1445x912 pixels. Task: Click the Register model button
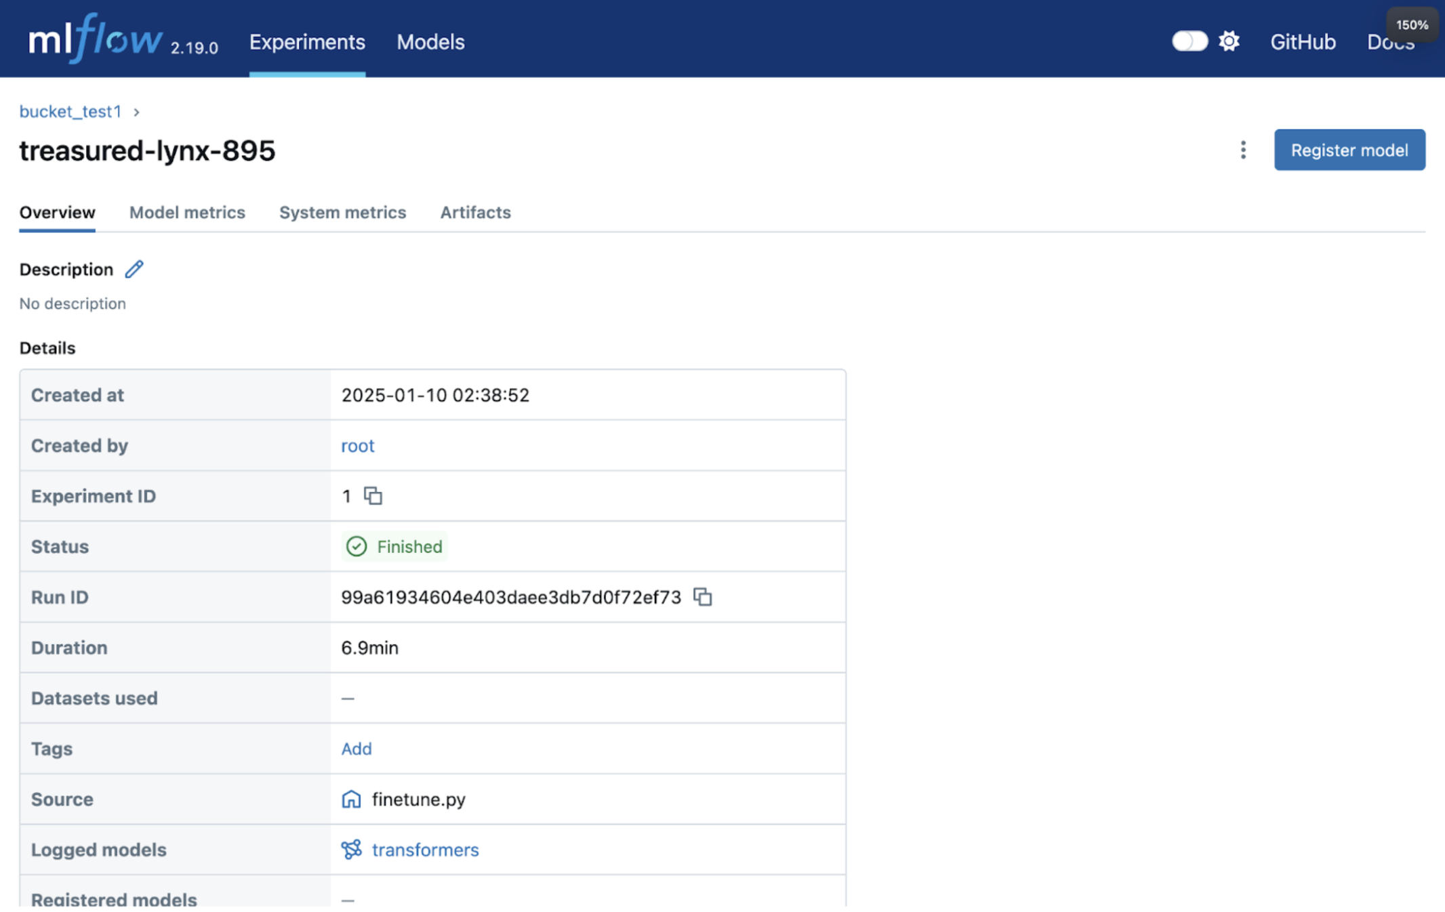click(1349, 150)
